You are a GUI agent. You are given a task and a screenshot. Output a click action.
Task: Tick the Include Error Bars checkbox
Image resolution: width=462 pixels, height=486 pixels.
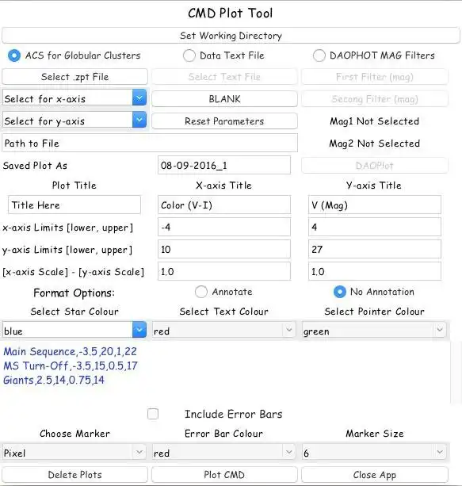point(153,414)
